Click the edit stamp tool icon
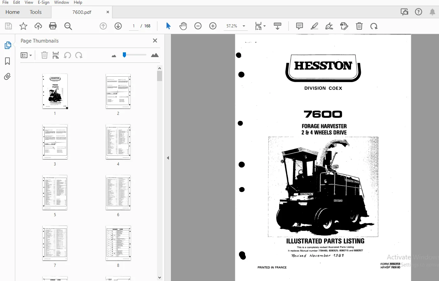Viewport: 439px width, 281px height. pos(344,26)
